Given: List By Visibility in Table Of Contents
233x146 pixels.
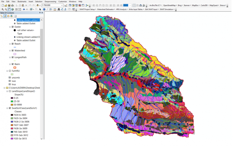Looking at the screenshot, I should point(8,16).
